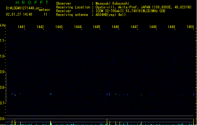Click the Receiving Location label
Screen dimensions: 197x125
click(73, 7)
